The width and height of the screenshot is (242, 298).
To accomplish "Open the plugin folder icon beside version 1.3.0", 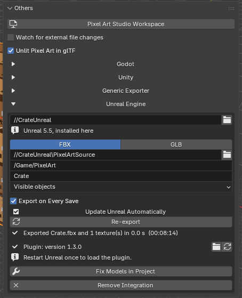I will [216, 247].
